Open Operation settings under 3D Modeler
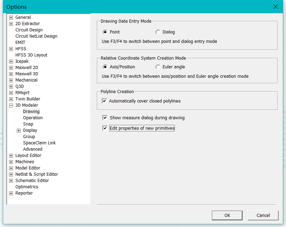This screenshot has width=286, height=227. coord(33,118)
